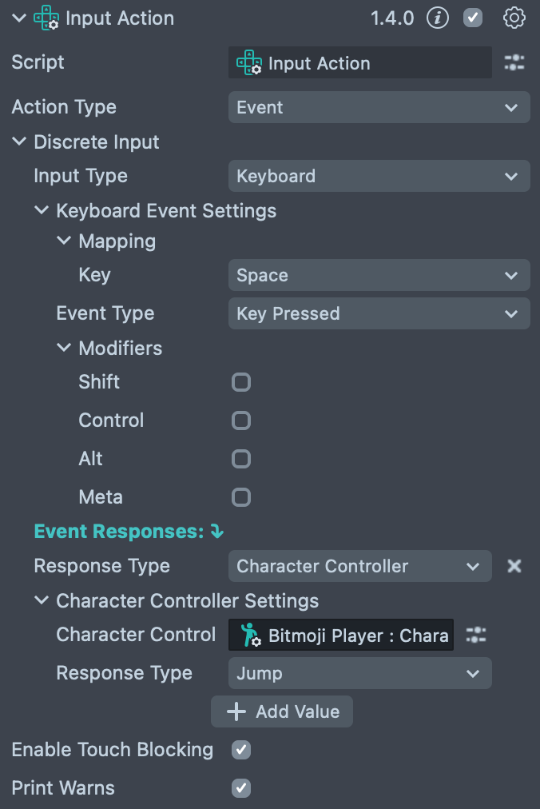Change the Event Type Key Pressed dropdown

point(379,313)
